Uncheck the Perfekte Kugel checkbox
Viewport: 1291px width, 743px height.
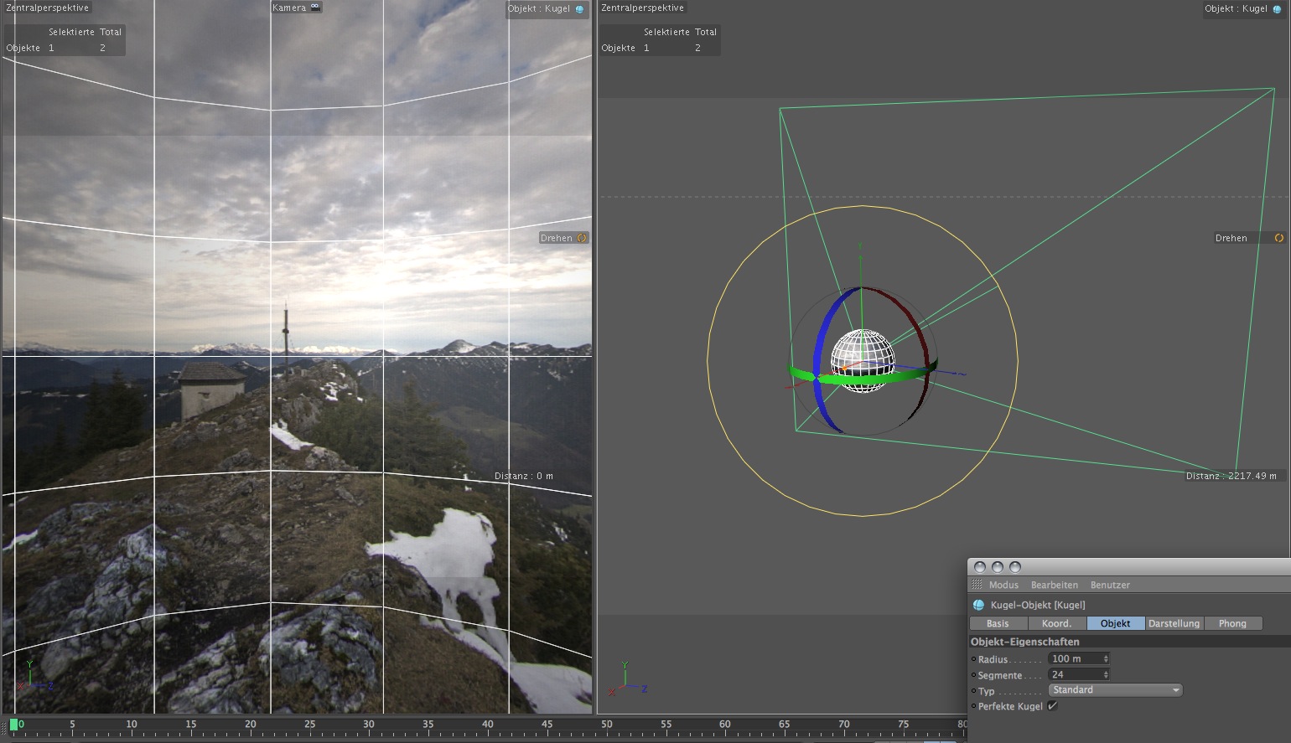tap(1053, 706)
